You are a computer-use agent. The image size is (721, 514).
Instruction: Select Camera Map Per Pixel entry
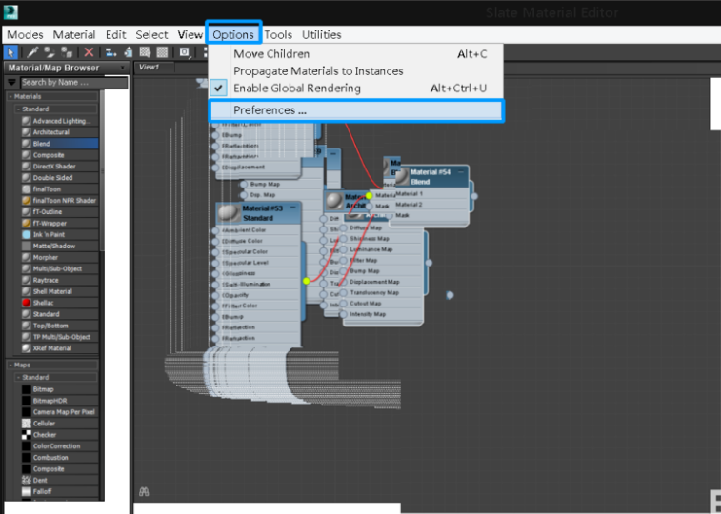click(x=59, y=412)
